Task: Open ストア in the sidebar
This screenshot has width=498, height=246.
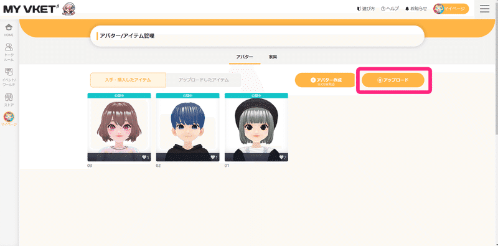Action: [9, 100]
